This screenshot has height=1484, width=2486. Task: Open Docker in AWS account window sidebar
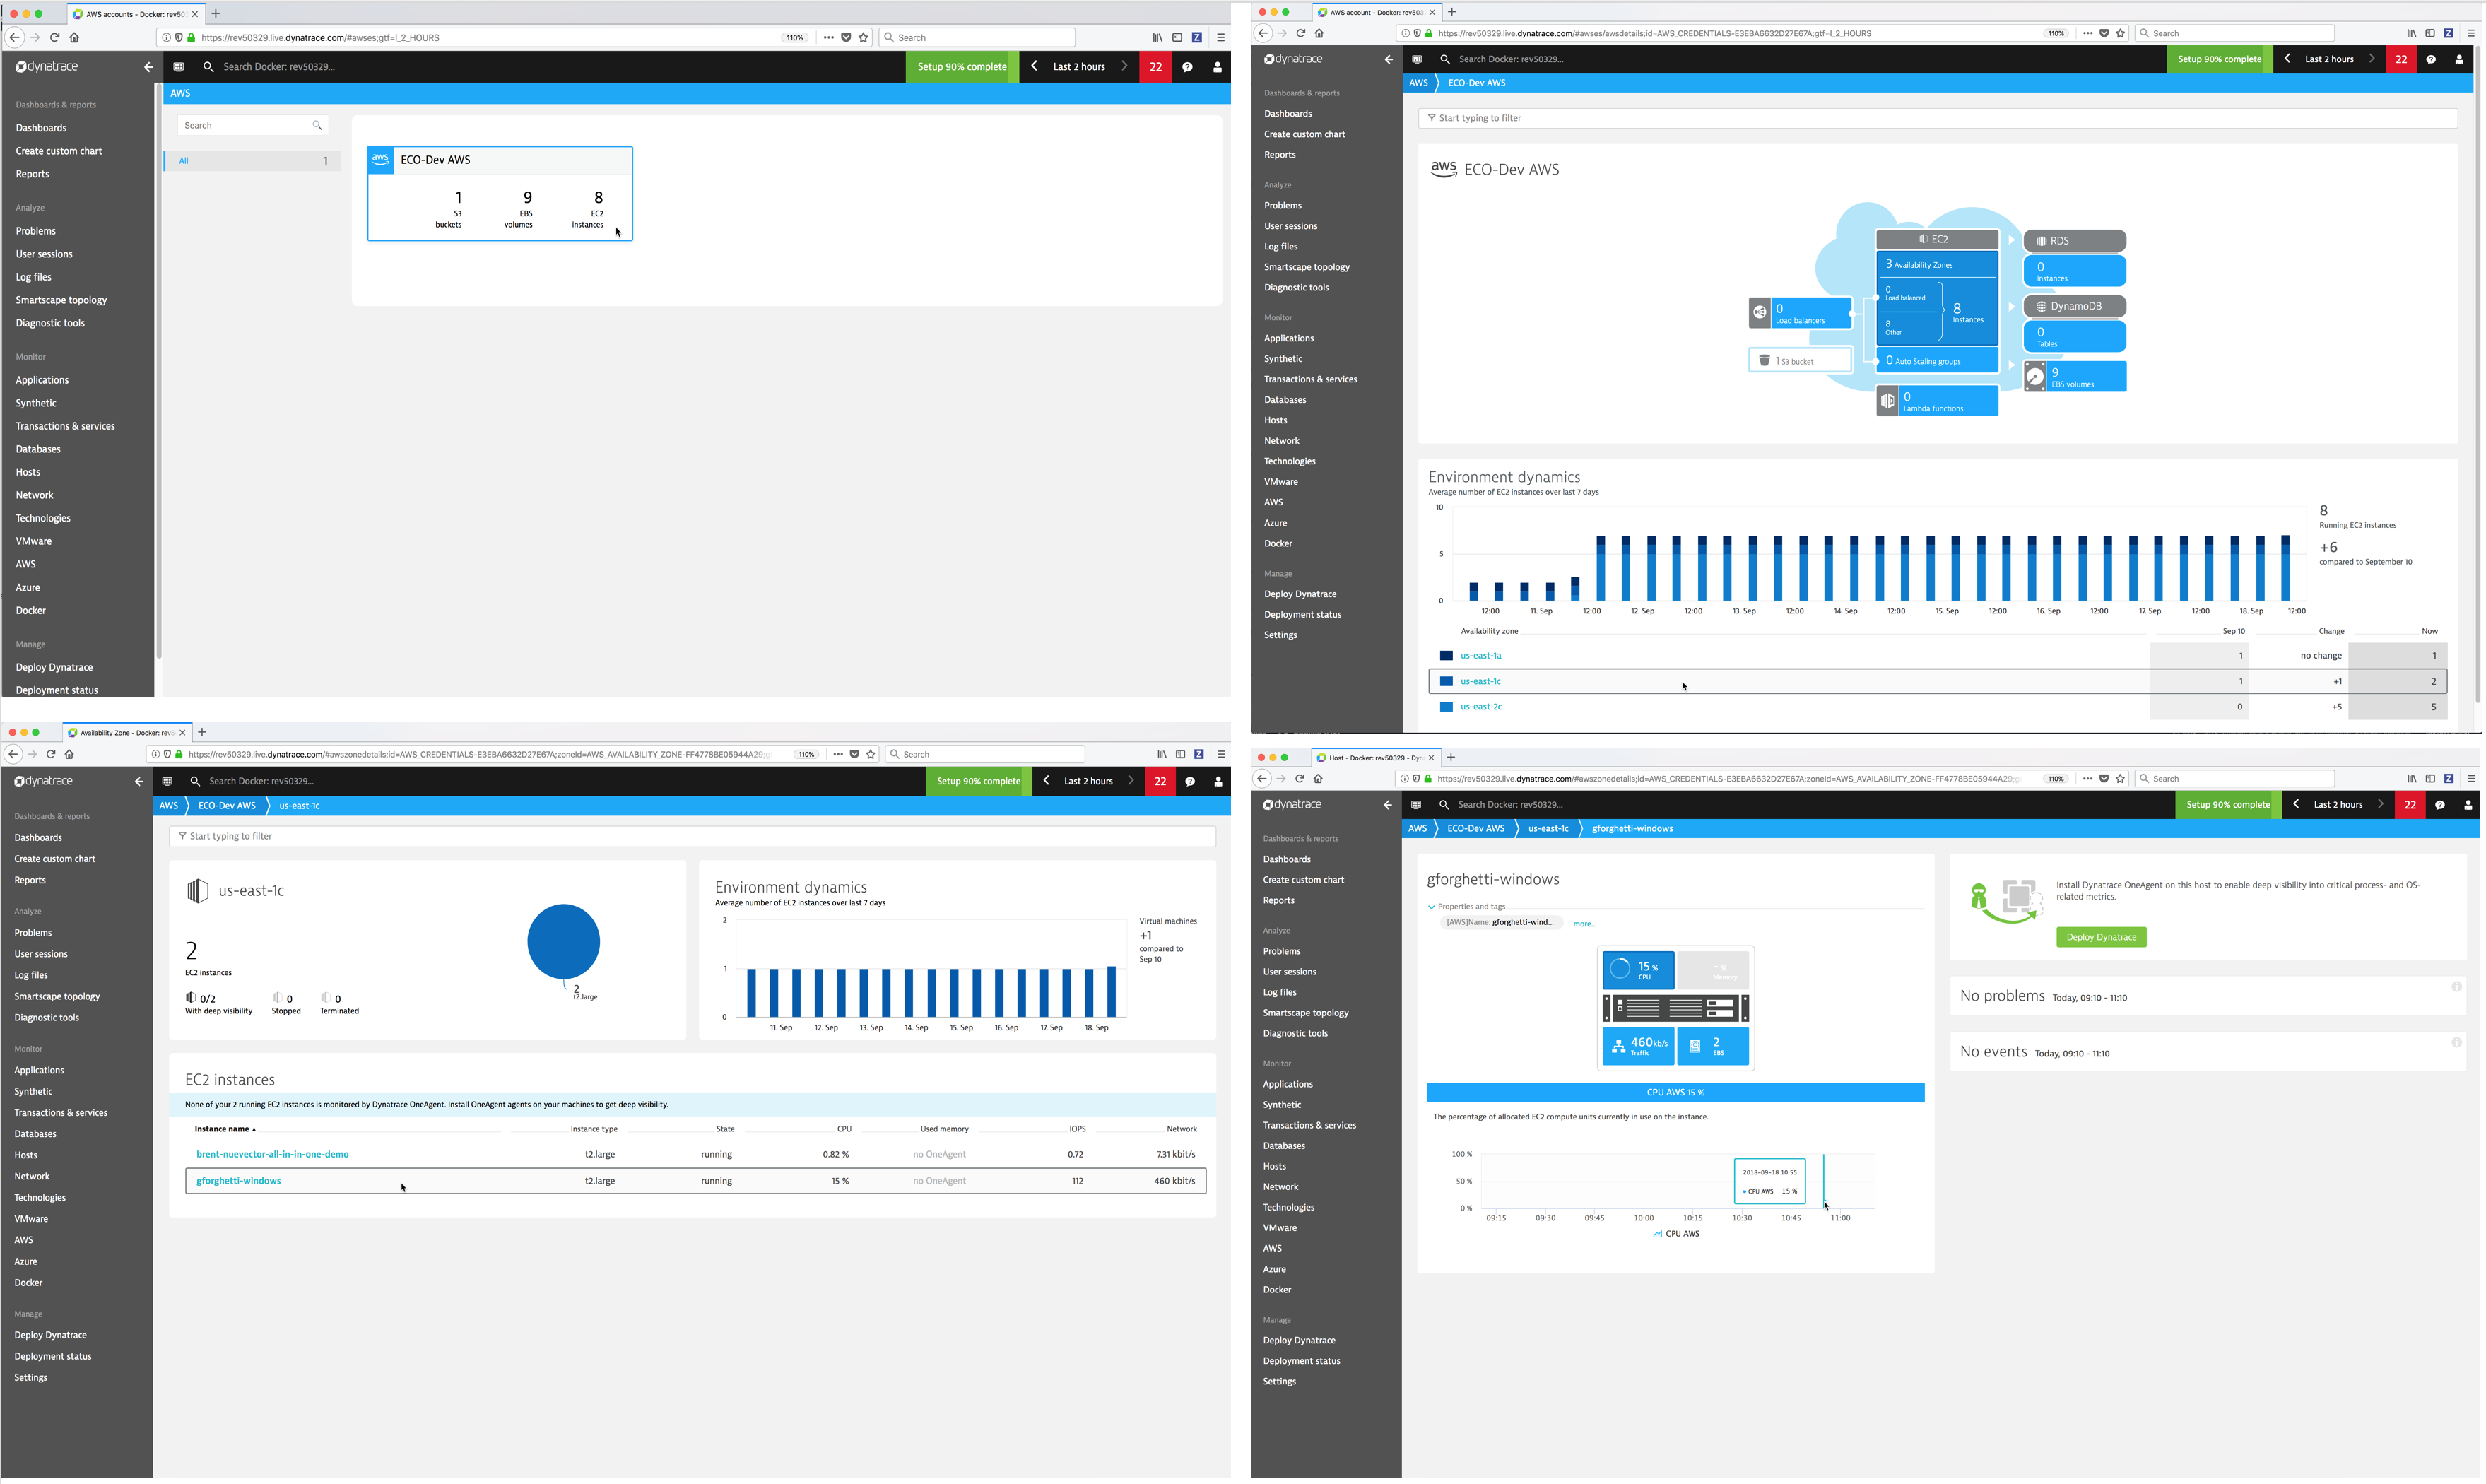click(x=1278, y=544)
